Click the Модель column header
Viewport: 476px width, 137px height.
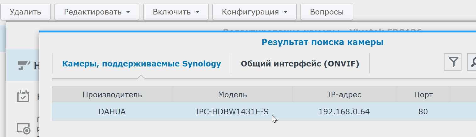coord(232,94)
